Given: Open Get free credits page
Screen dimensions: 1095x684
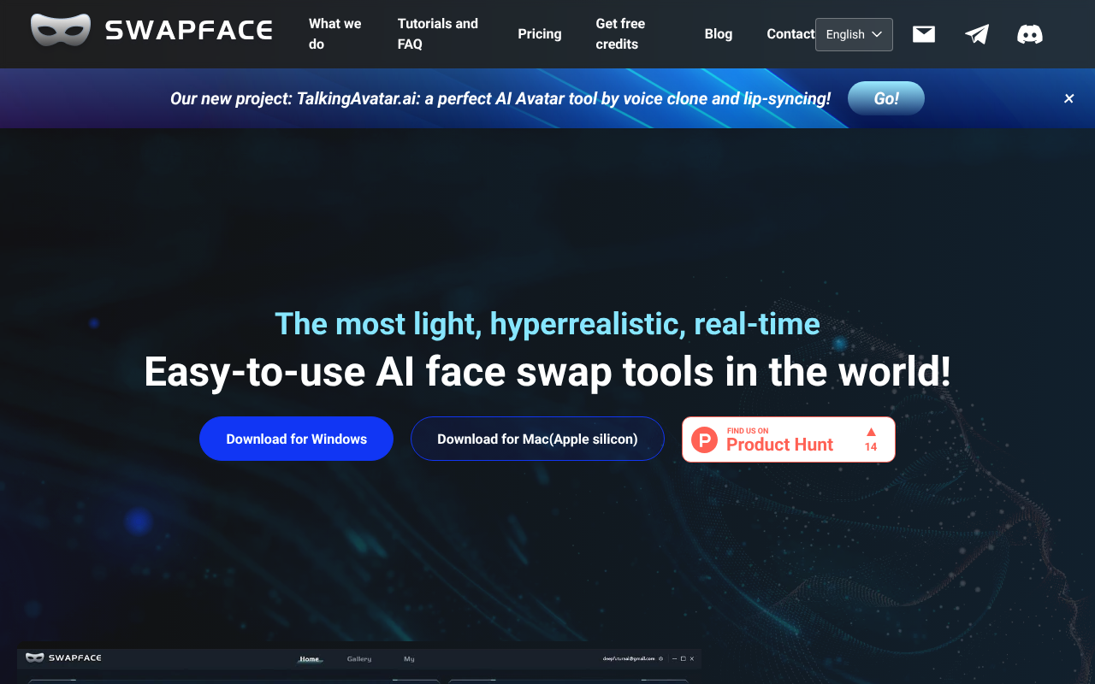Looking at the screenshot, I should pyautogui.click(x=620, y=34).
